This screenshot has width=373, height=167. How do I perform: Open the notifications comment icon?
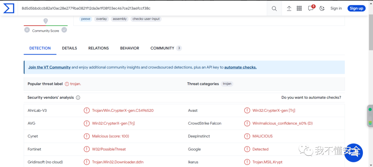point(311,9)
